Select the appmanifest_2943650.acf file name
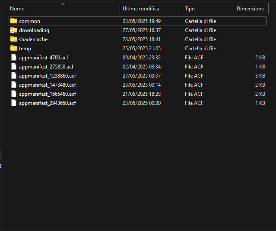 pos(48,103)
